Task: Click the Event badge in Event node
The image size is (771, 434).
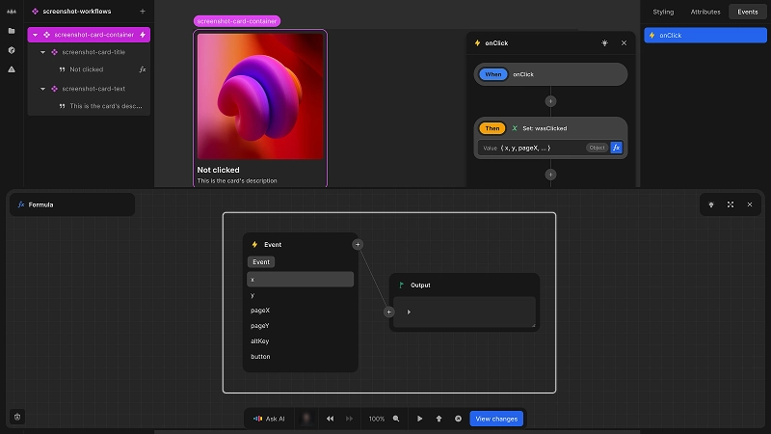Action: coord(261,262)
